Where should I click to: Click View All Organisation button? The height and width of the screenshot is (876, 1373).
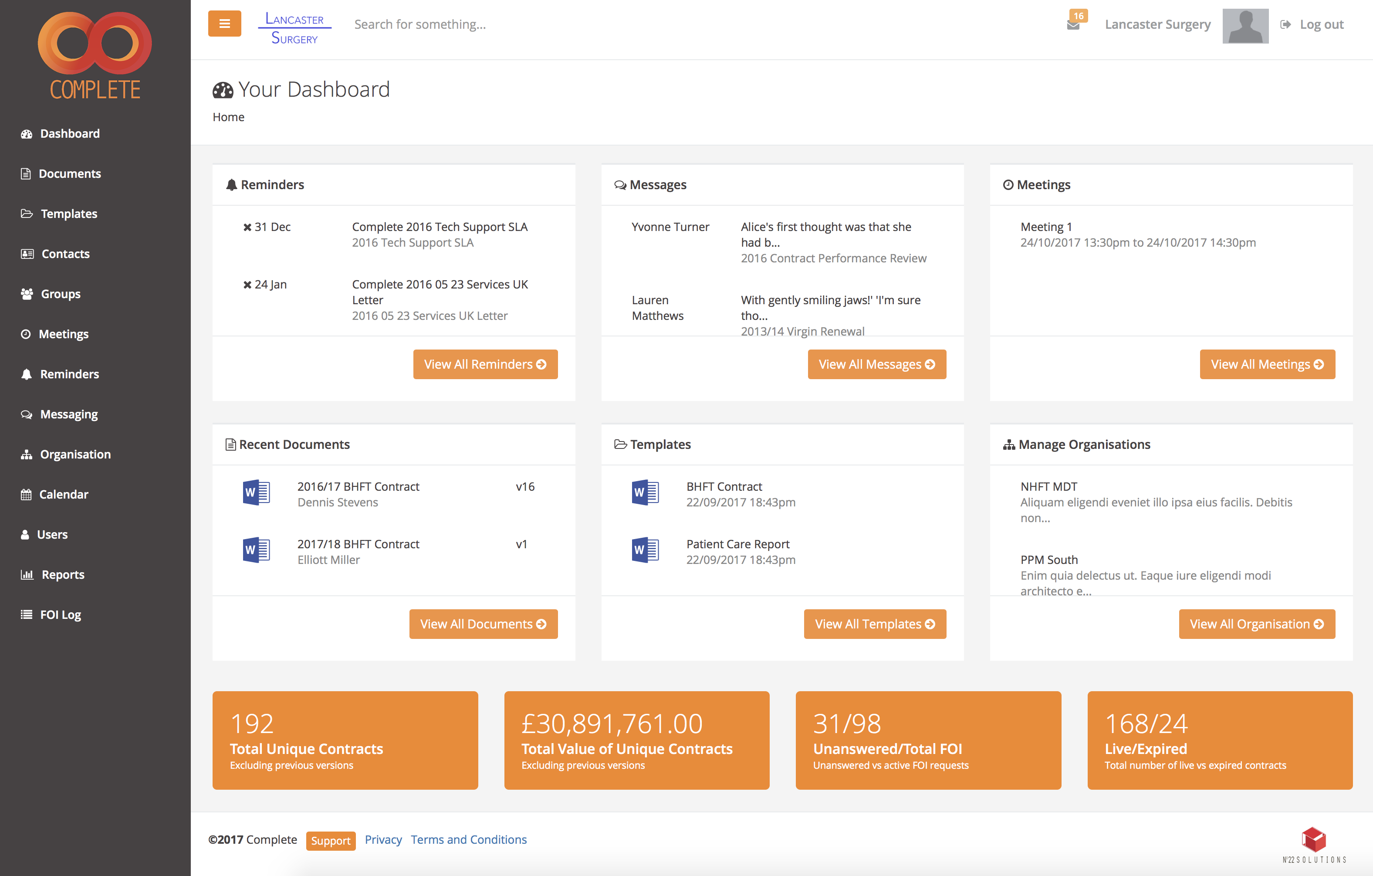(x=1257, y=624)
